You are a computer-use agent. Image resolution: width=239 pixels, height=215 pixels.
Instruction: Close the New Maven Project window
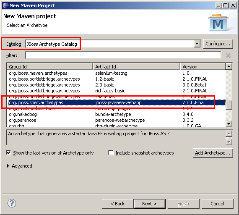tap(233, 5)
